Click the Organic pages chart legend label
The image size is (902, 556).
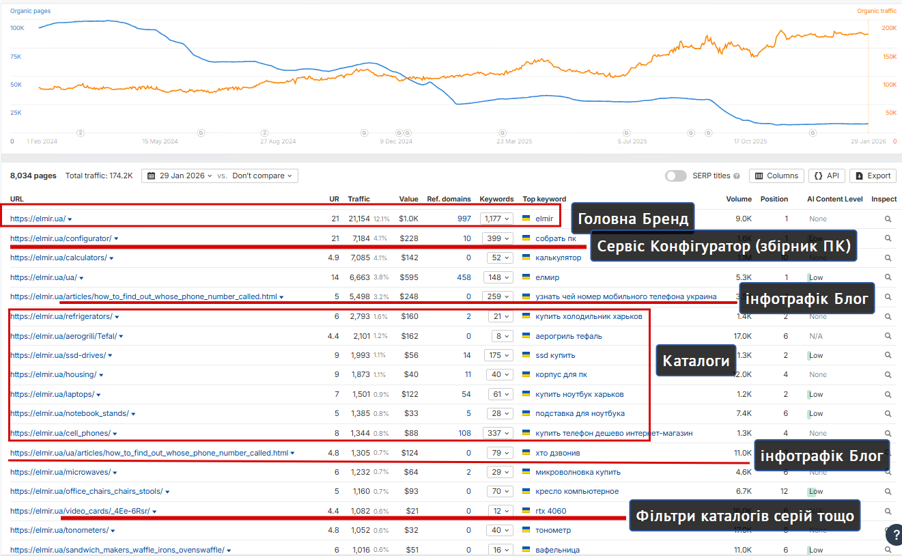[x=30, y=11]
